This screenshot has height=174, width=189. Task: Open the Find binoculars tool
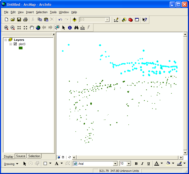coord(76,28)
